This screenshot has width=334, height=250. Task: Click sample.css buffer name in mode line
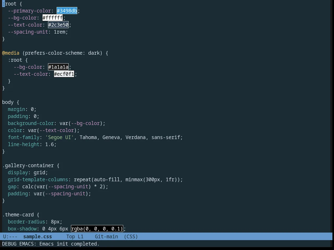38,236
